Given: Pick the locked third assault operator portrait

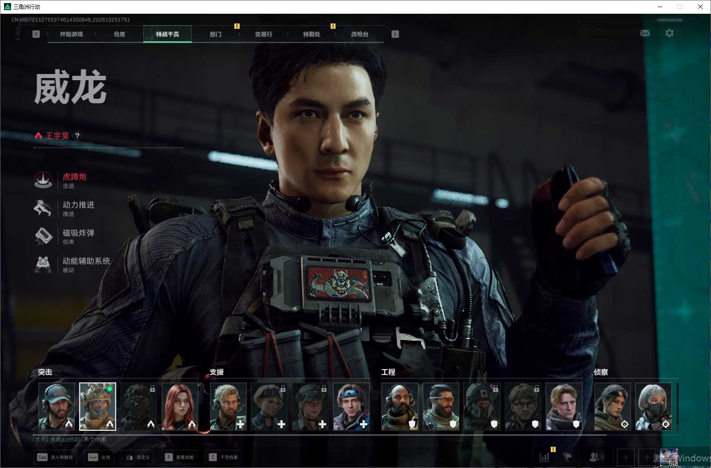Looking at the screenshot, I should click(139, 407).
